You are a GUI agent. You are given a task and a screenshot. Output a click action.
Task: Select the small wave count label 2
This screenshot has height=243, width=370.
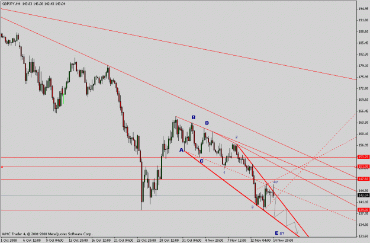coord(236,137)
